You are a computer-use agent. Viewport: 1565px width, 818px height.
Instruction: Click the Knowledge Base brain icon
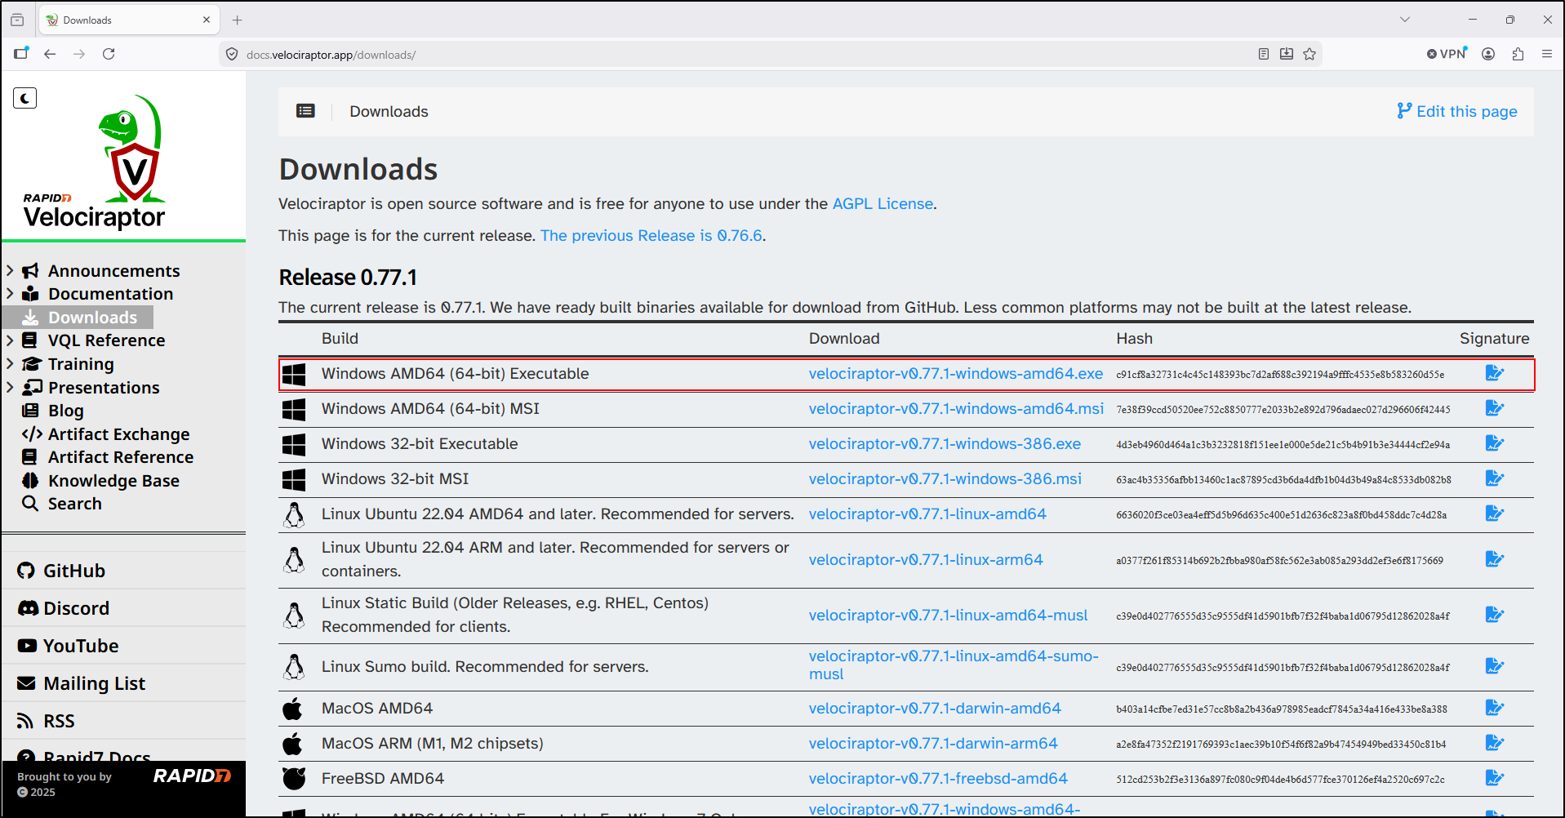click(x=30, y=480)
